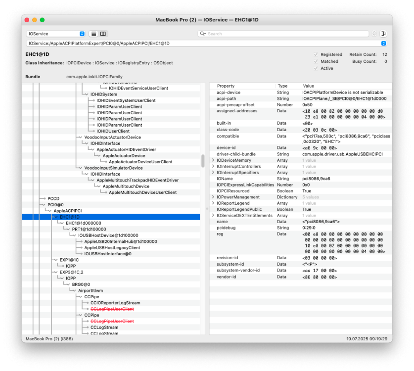Select AppleMultitouchDeviceUserClient entry
This screenshot has height=371, width=414.
143,192
